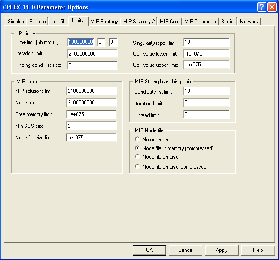The height and width of the screenshot is (260, 279).
Task: Click the MIP solutions limit field
Action: (x=91, y=91)
